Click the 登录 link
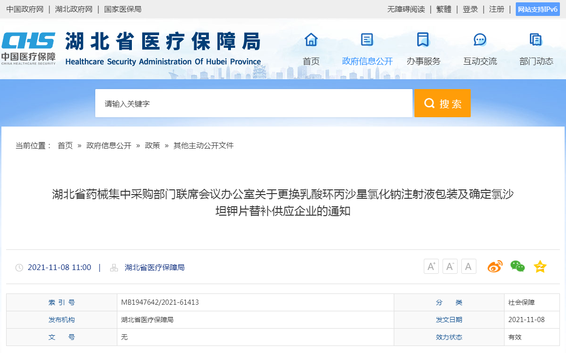Screen dimensions: 566x353 point(470,9)
